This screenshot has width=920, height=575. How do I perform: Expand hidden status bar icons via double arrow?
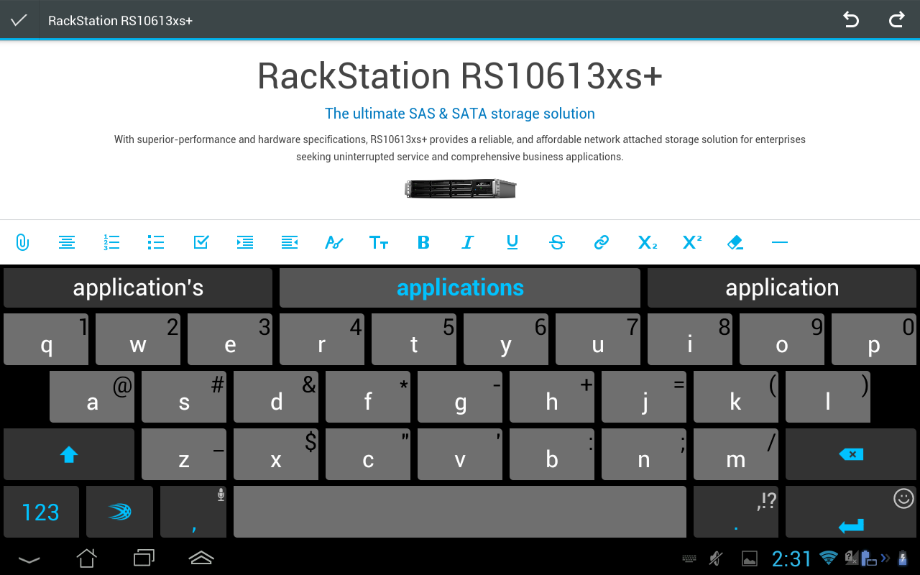click(x=885, y=558)
